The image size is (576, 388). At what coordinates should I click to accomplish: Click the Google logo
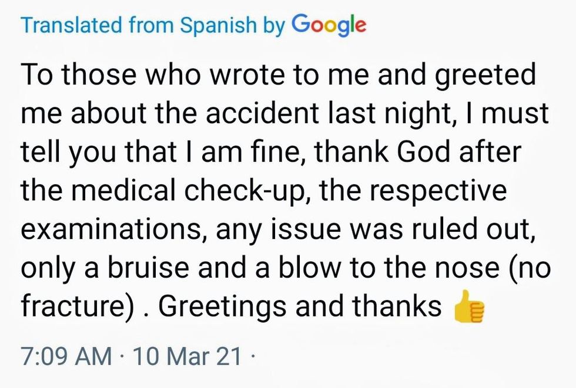click(329, 25)
